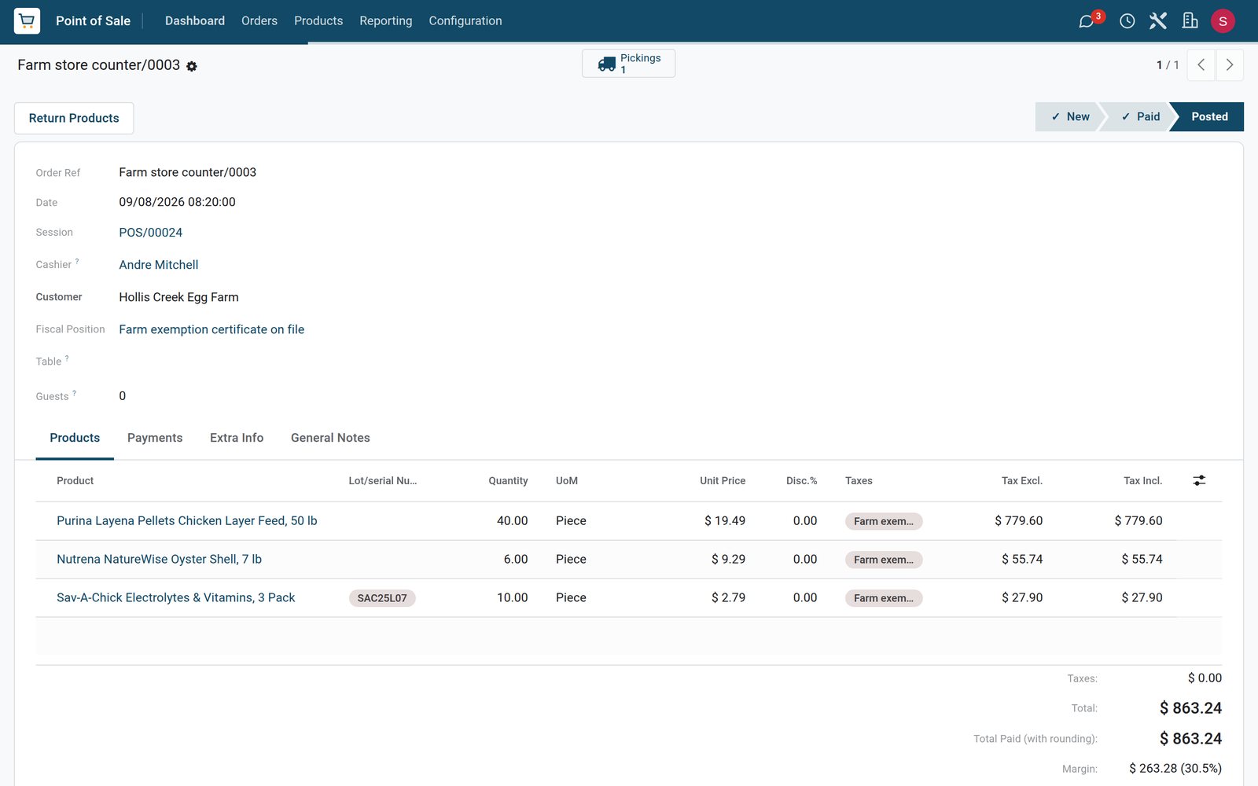Screen dimensions: 1258x786
Task: Click the Farm exem tax tag on Sav-A-Chick row
Action: [x=884, y=598]
